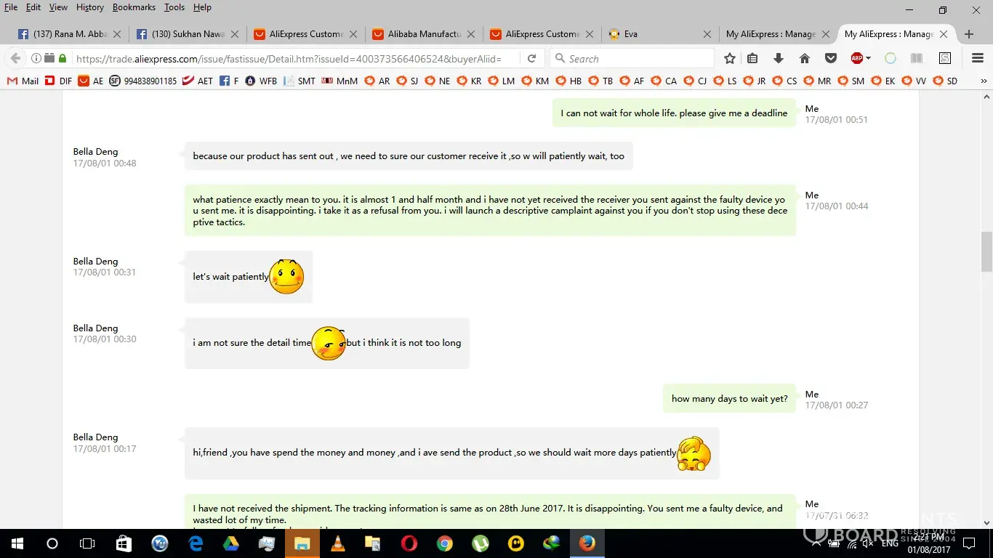Screen dimensions: 993x558
Task: Click 'because our product has sent out' message
Action: coord(409,156)
